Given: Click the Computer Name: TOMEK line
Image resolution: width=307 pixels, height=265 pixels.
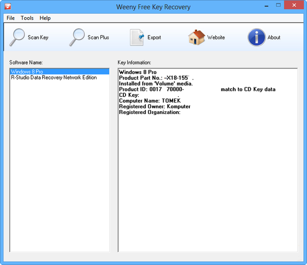Looking at the screenshot, I should pos(150,101).
